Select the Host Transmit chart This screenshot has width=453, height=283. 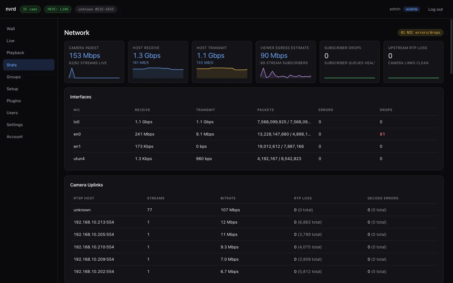click(x=222, y=73)
